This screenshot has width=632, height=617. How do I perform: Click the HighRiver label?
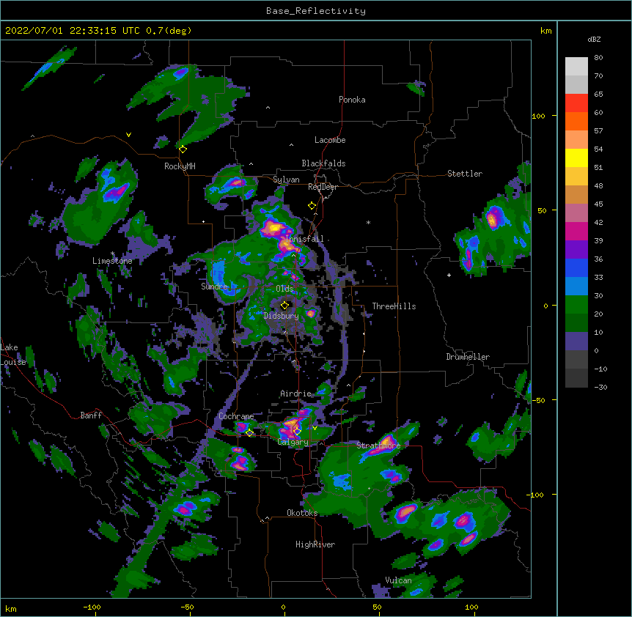pyautogui.click(x=315, y=544)
